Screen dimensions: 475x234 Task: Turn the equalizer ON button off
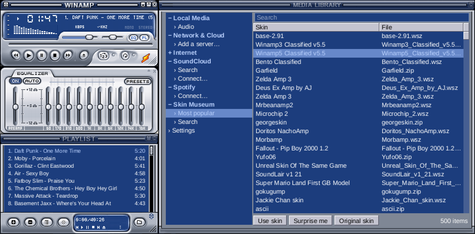tap(16, 81)
